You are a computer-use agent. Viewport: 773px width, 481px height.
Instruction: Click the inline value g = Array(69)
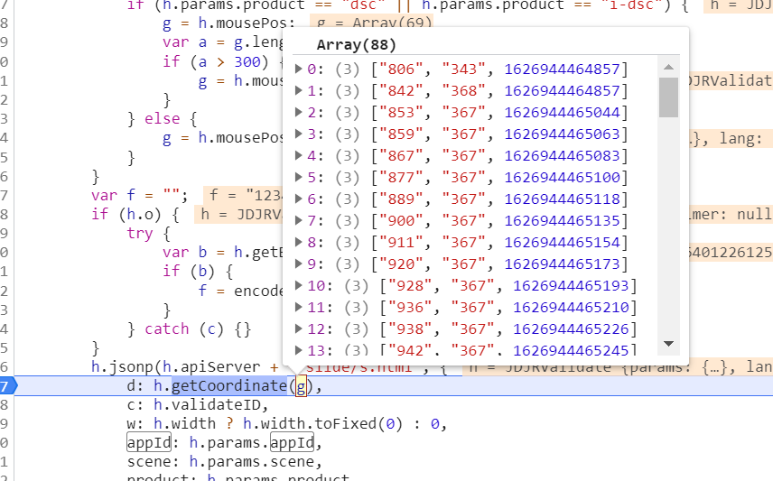point(371,23)
